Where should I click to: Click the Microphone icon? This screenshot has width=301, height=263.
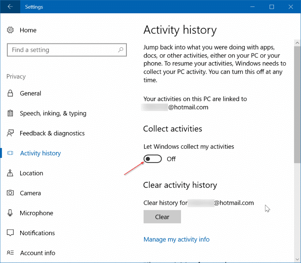pyautogui.click(x=10, y=213)
